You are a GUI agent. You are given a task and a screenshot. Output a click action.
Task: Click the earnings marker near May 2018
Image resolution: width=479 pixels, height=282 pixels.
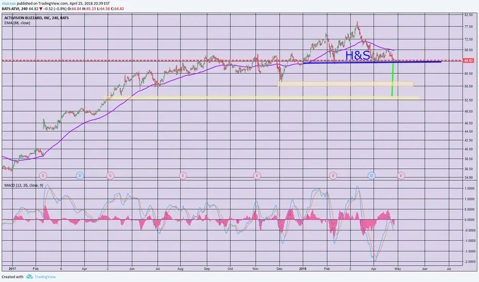pyautogui.click(x=401, y=175)
